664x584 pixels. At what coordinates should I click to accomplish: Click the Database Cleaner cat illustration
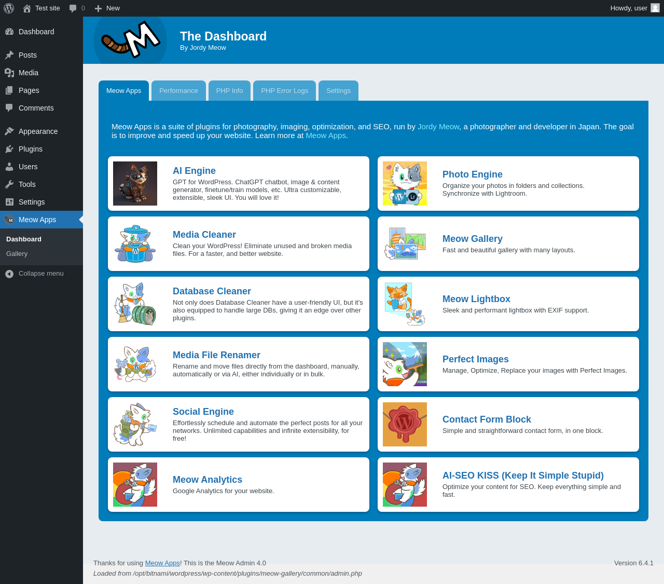pyautogui.click(x=135, y=304)
